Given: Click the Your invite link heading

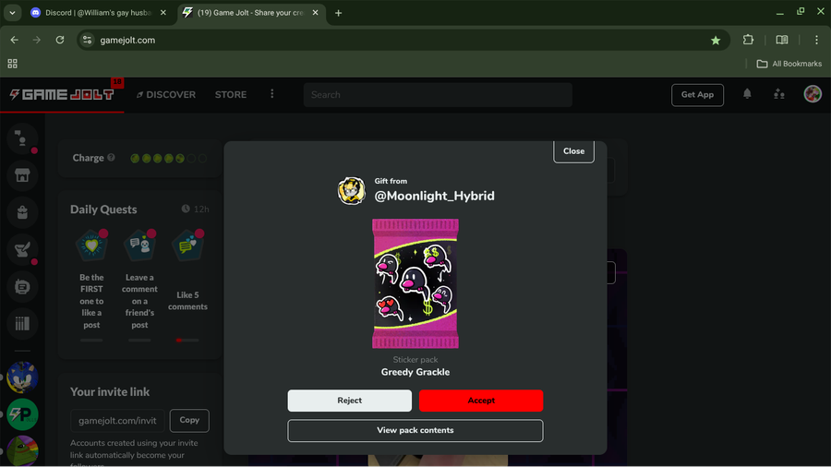Looking at the screenshot, I should coord(110,392).
